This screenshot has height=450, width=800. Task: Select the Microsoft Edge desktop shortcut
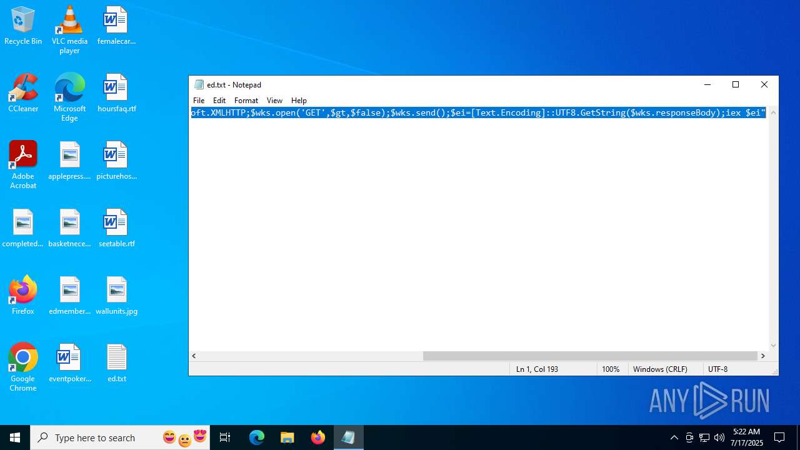[69, 97]
